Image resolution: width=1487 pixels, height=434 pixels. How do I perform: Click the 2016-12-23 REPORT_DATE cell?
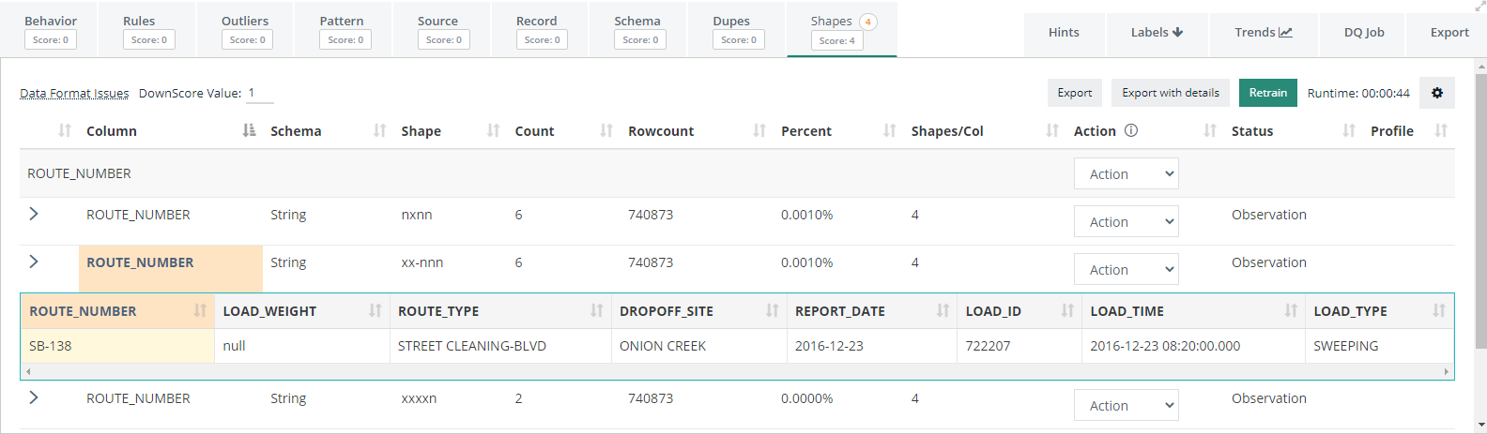[x=872, y=346]
